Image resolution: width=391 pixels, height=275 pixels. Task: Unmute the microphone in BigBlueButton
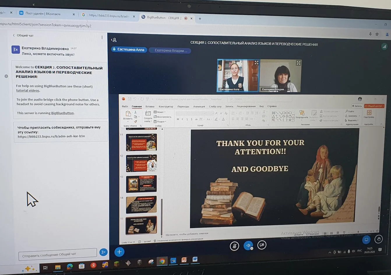234,246
